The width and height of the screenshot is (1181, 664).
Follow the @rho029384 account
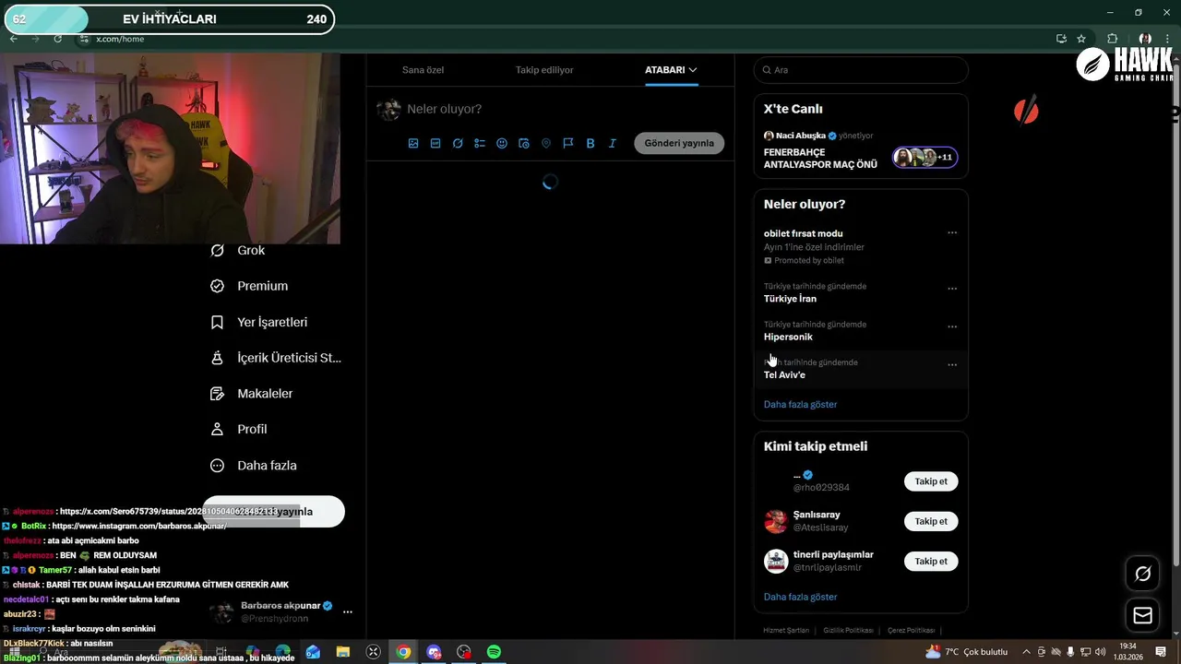click(x=931, y=481)
